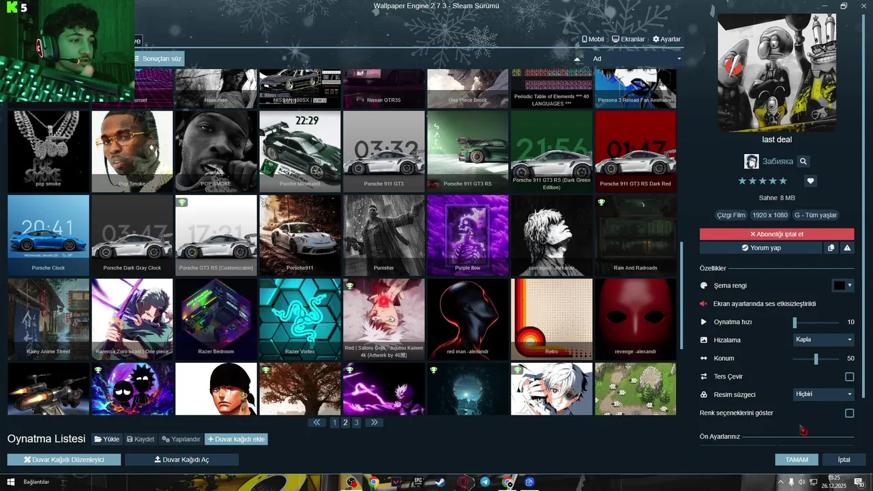
Task: Go to page 2 of results
Action: pyautogui.click(x=345, y=423)
